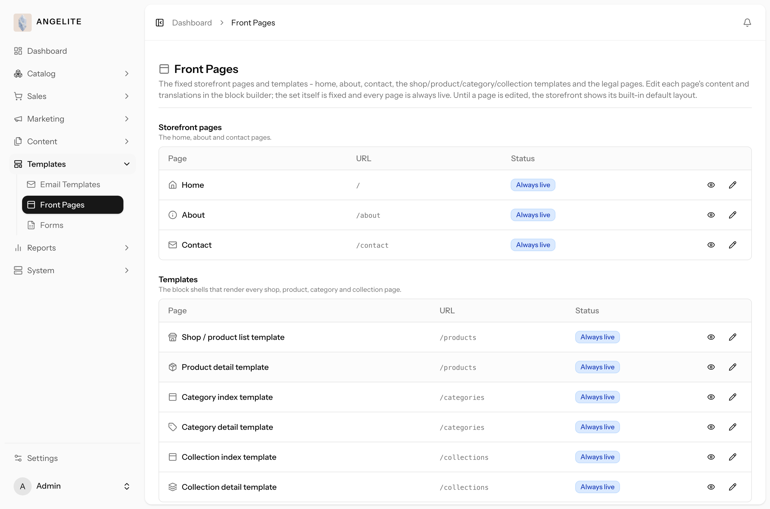Click the Home row house icon
This screenshot has width=770, height=509.
tap(172, 185)
